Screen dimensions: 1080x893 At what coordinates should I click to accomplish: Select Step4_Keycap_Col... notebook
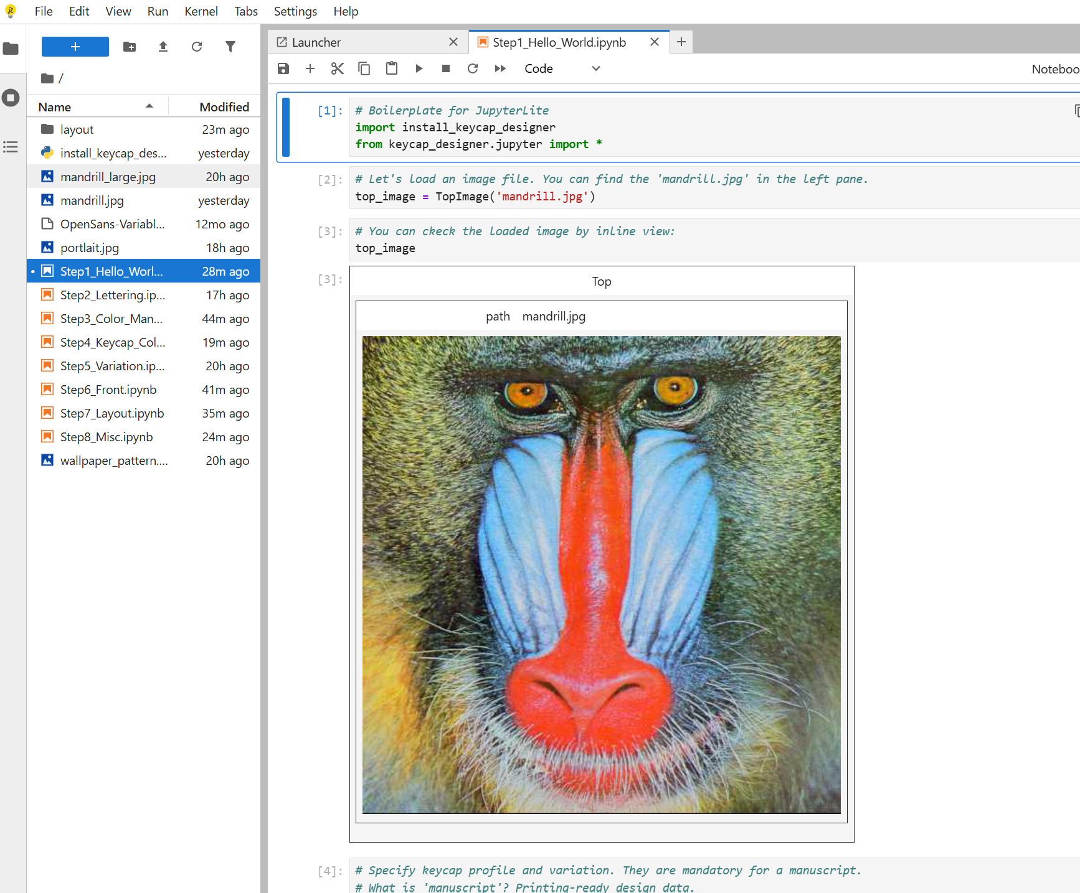[143, 342]
